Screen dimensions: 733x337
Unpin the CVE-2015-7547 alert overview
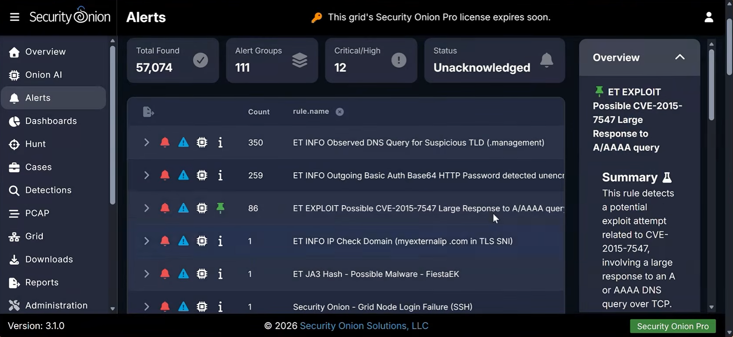[x=220, y=208]
